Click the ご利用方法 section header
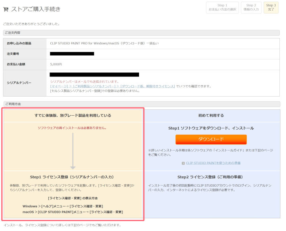Image resolution: width=286 pixels, height=231 pixels. tap(142, 104)
